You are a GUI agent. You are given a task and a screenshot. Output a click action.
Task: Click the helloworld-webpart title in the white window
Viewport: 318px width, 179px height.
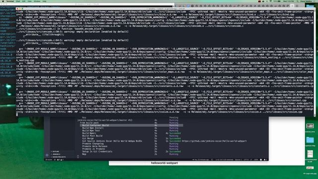tap(164, 163)
